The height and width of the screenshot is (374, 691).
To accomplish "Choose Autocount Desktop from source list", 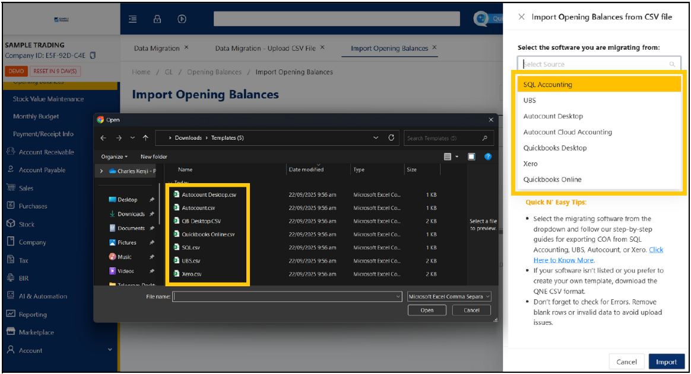I will pos(599,116).
